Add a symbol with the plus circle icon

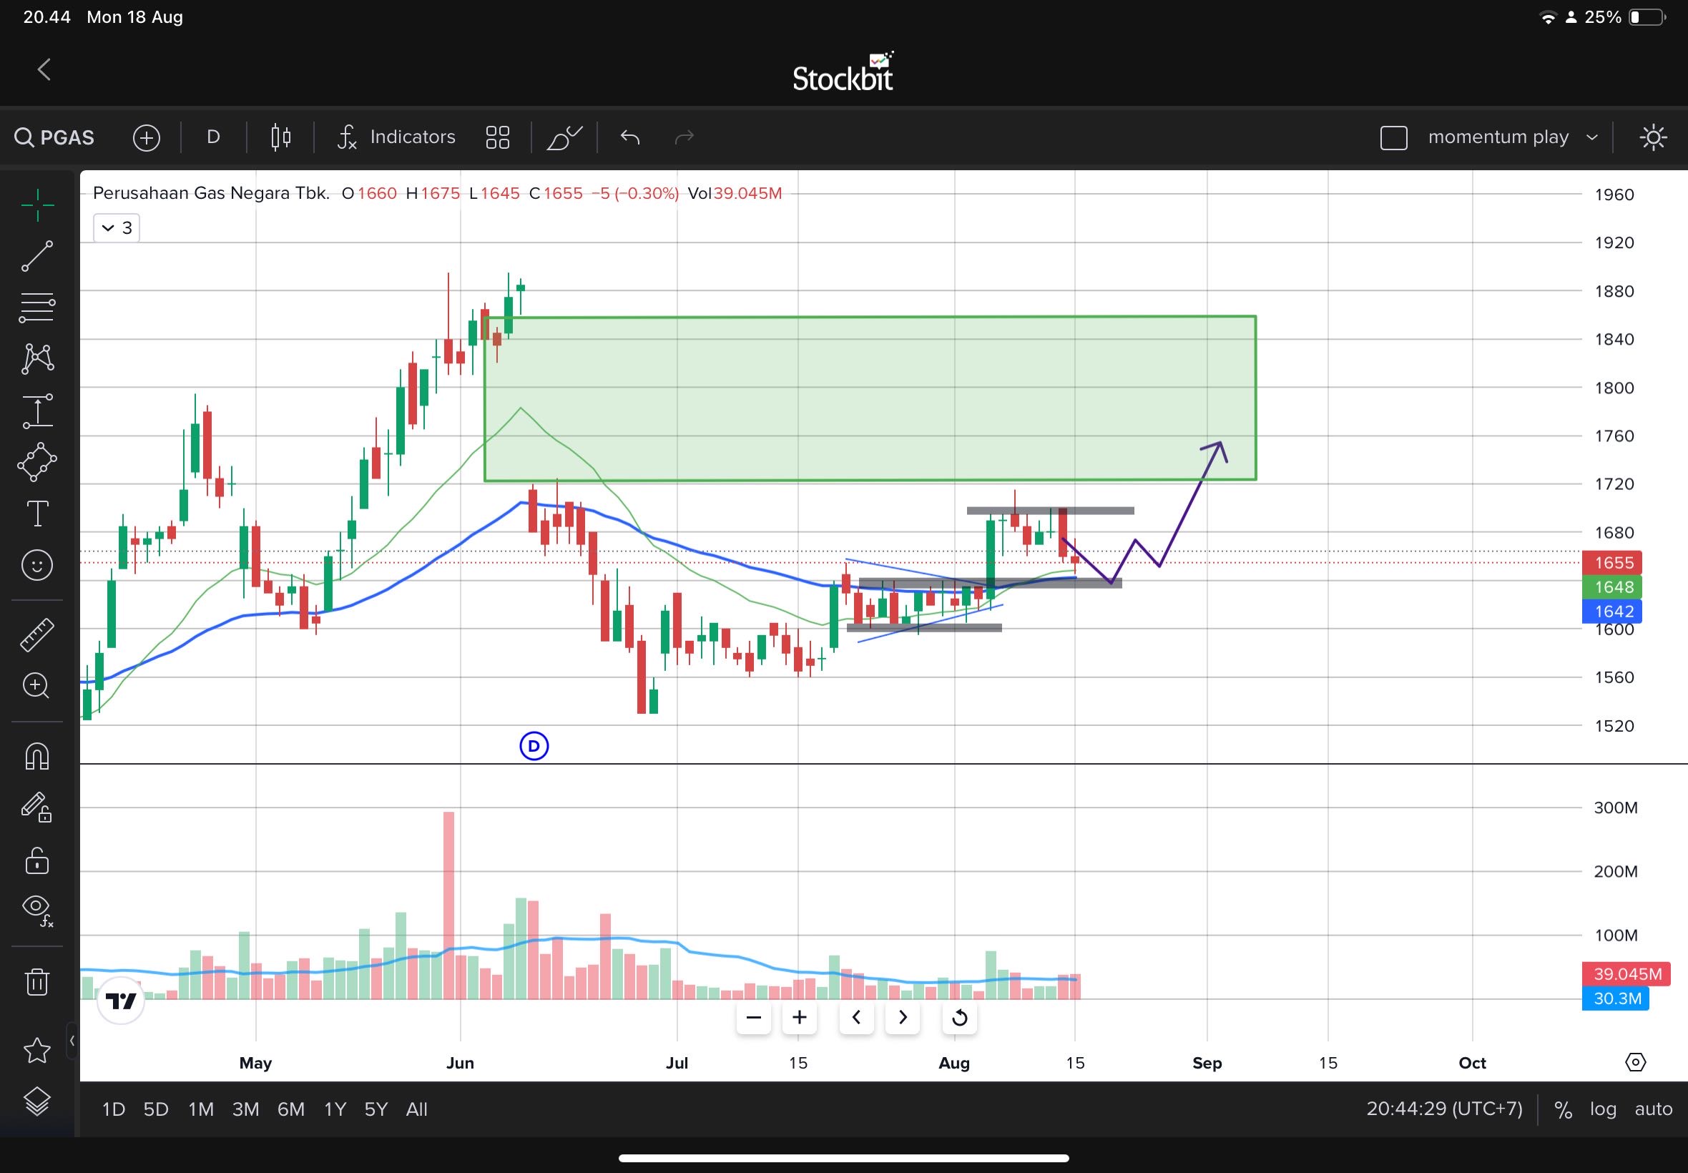pos(146,137)
